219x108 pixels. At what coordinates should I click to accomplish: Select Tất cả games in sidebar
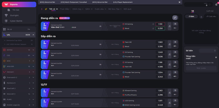click(x=18, y=29)
